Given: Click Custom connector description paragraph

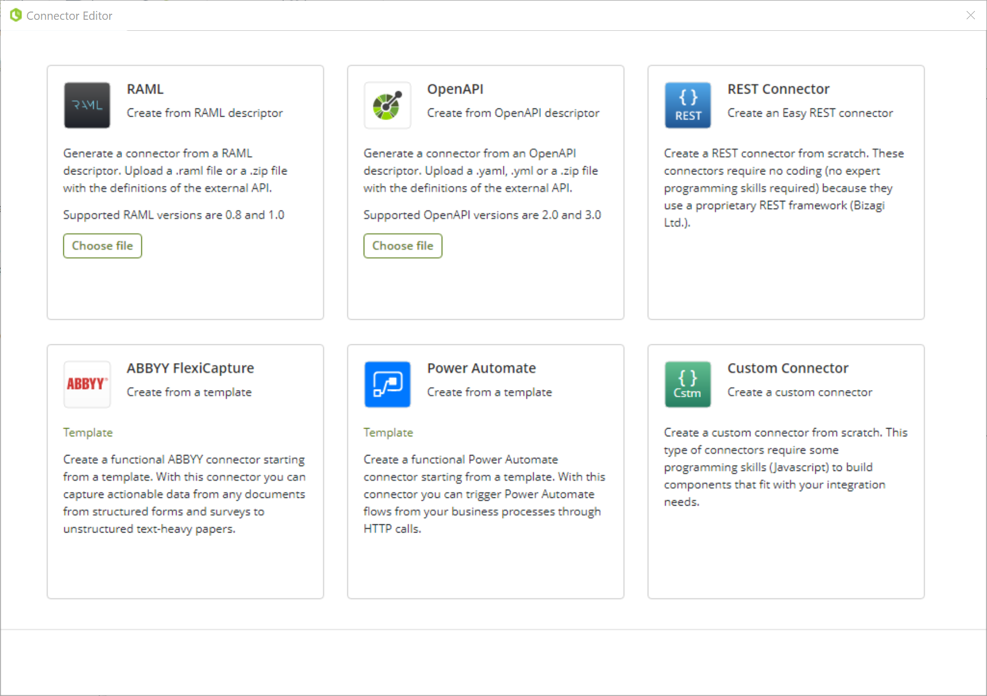Looking at the screenshot, I should (x=786, y=467).
